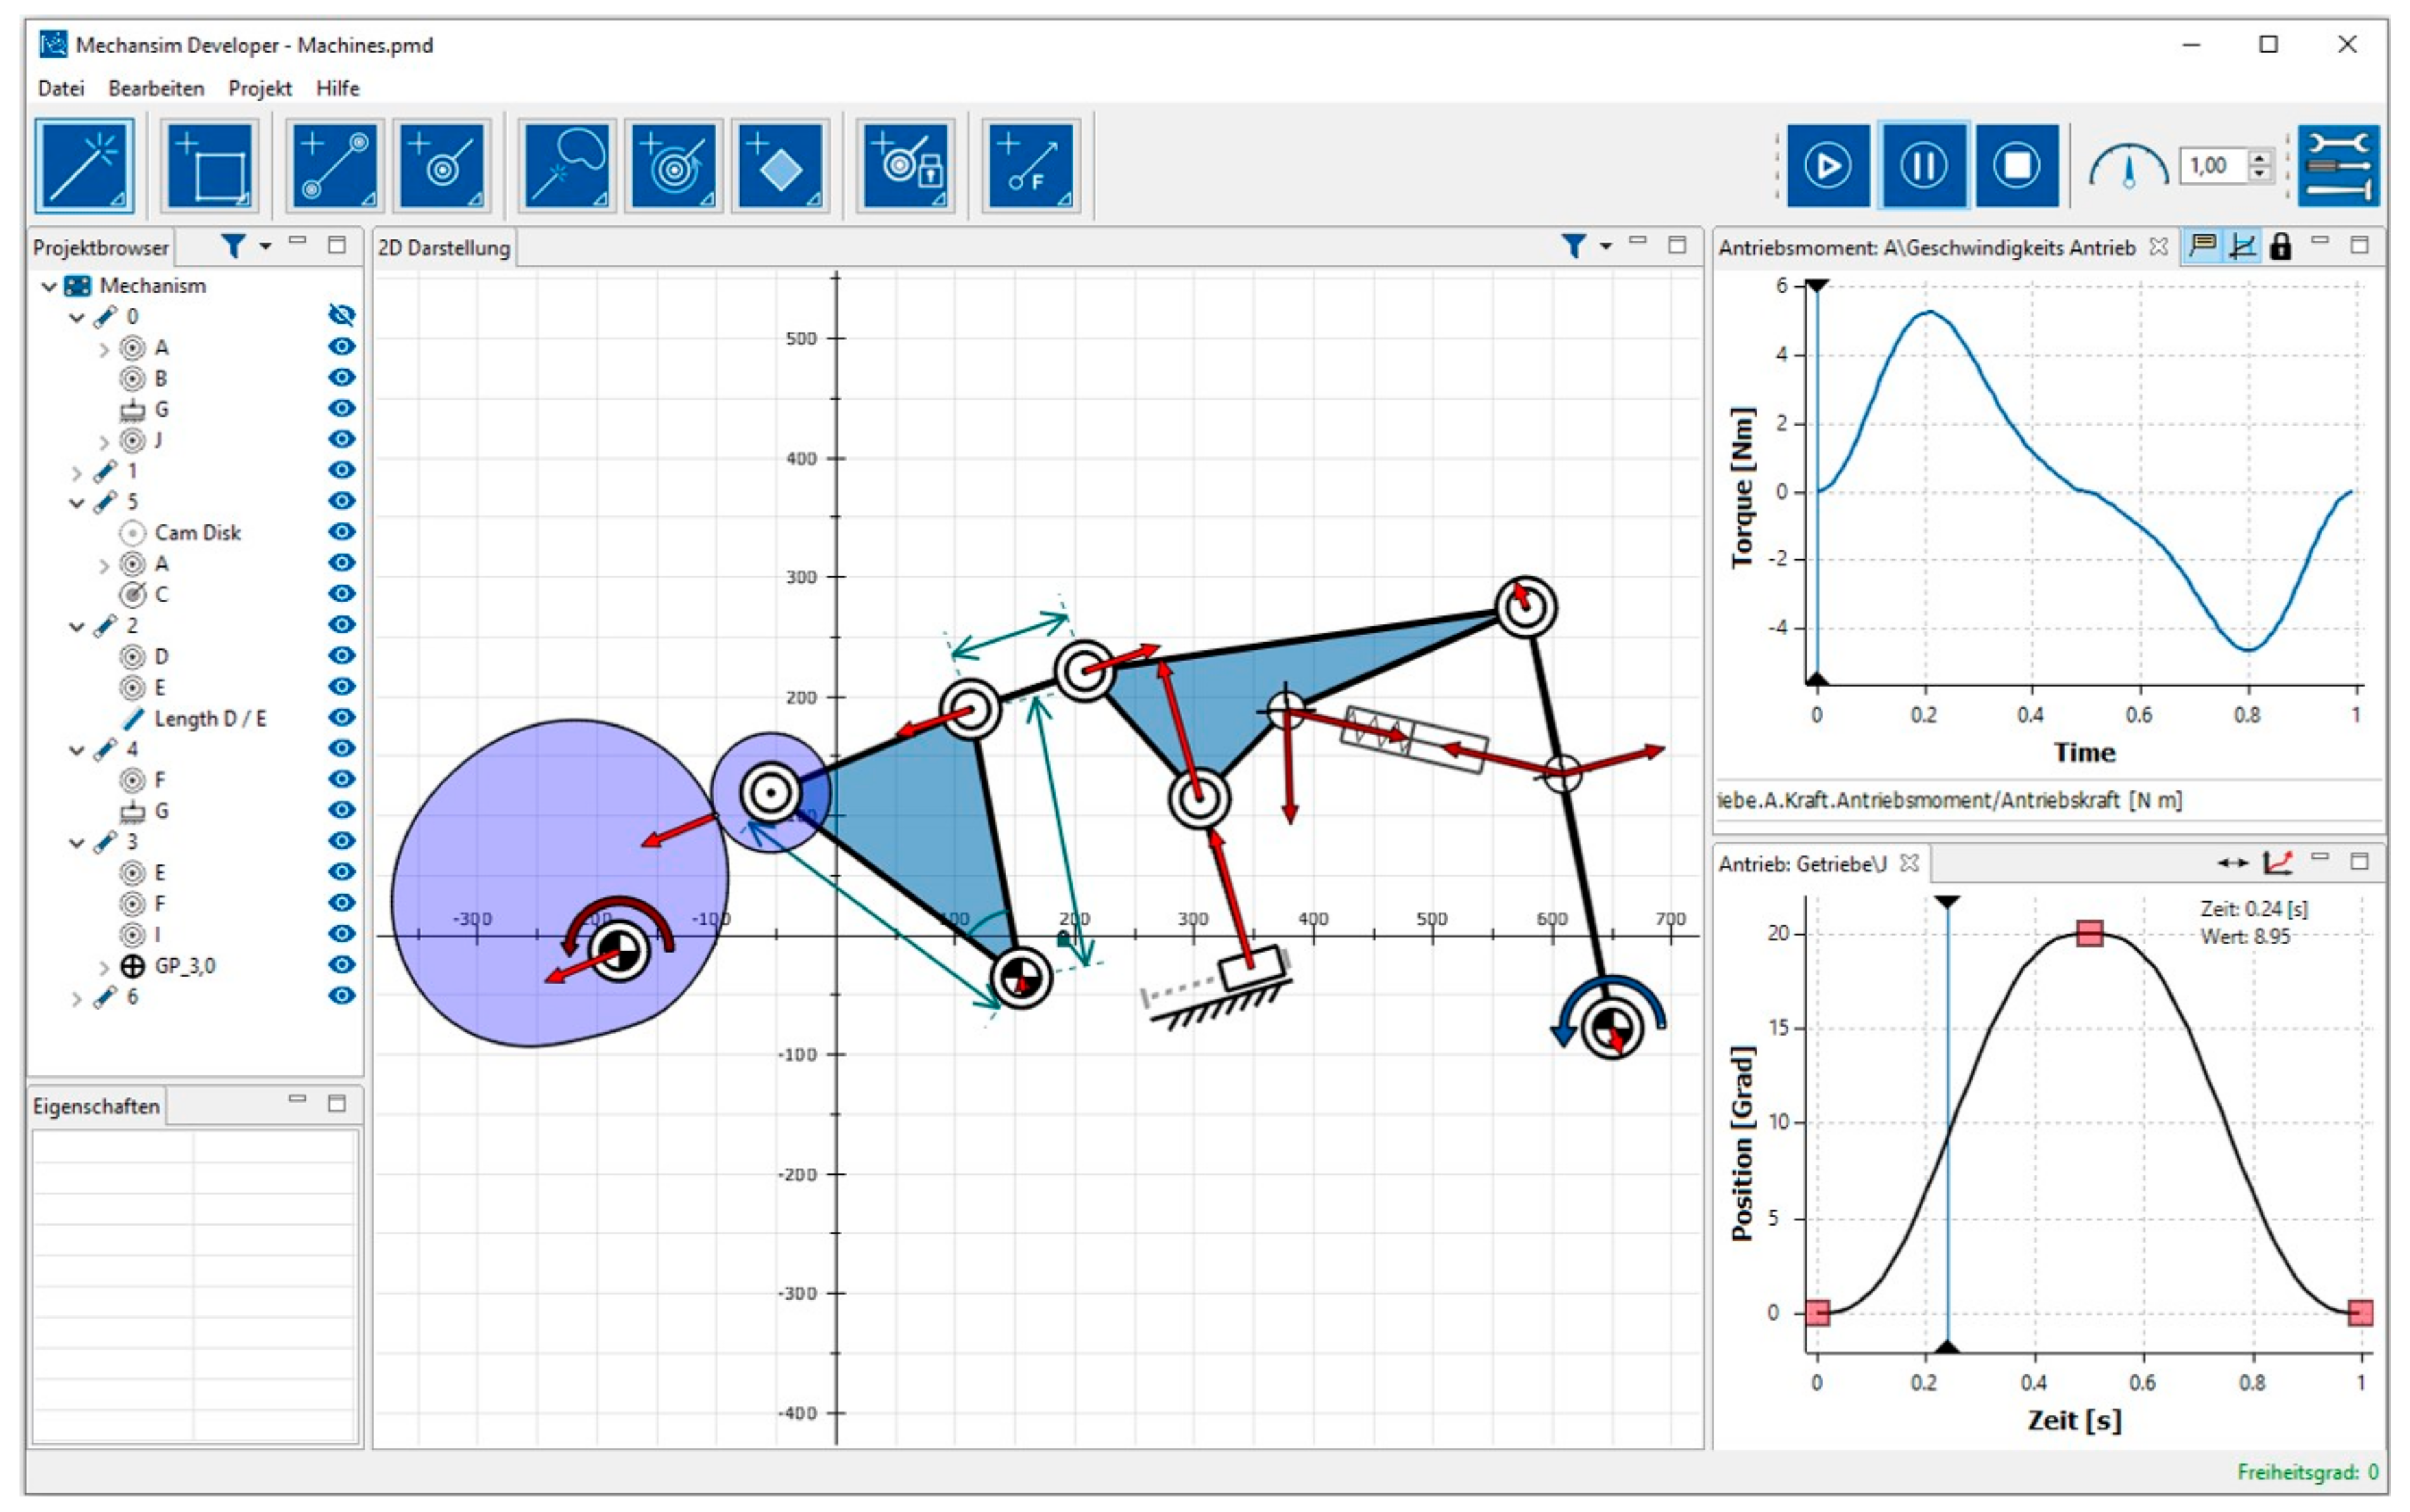The height and width of the screenshot is (1512, 2410).
Task: Close the Antrieb: Getriebe\J tab
Action: click(x=1909, y=863)
